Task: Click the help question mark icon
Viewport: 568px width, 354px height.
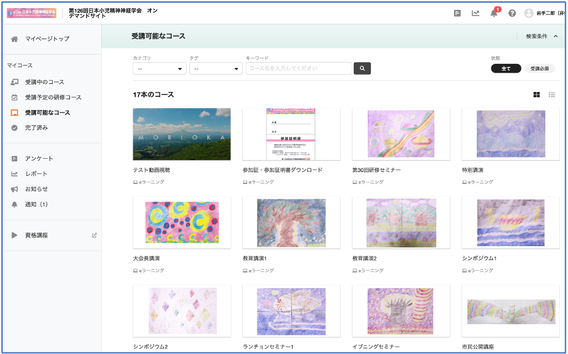Action: click(x=512, y=13)
